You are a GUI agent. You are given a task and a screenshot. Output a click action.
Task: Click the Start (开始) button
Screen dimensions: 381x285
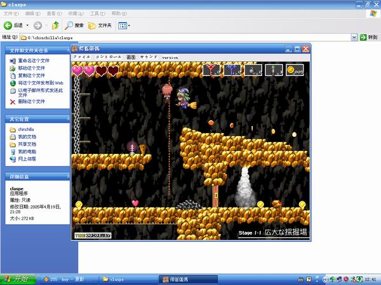tap(18, 279)
